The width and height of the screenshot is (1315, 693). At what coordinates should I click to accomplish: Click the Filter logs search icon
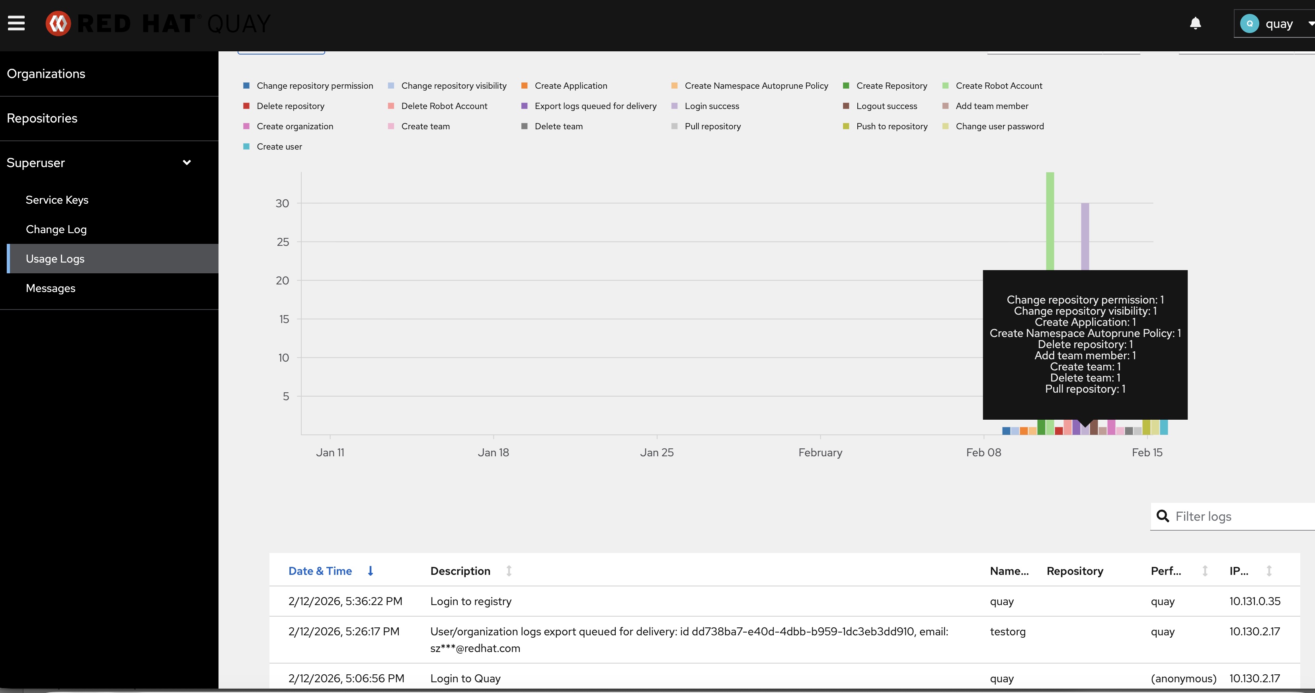1162,516
